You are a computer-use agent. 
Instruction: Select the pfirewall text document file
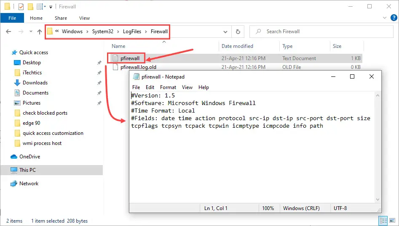click(x=130, y=58)
